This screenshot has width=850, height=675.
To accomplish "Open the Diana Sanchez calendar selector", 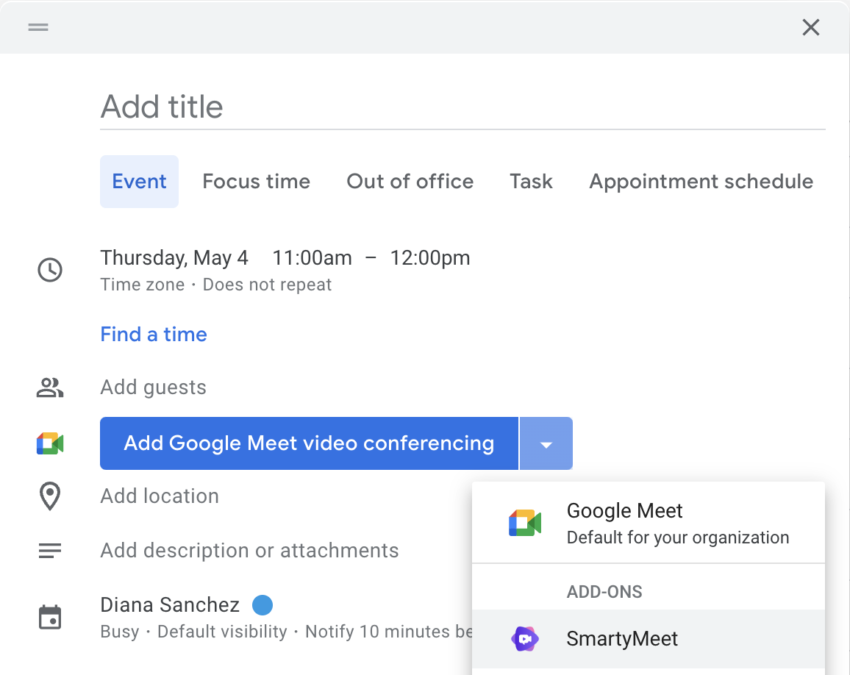I will click(x=170, y=605).
